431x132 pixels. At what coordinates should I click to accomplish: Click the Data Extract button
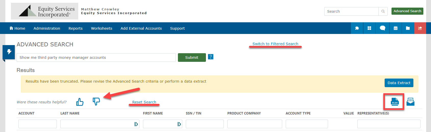point(399,83)
